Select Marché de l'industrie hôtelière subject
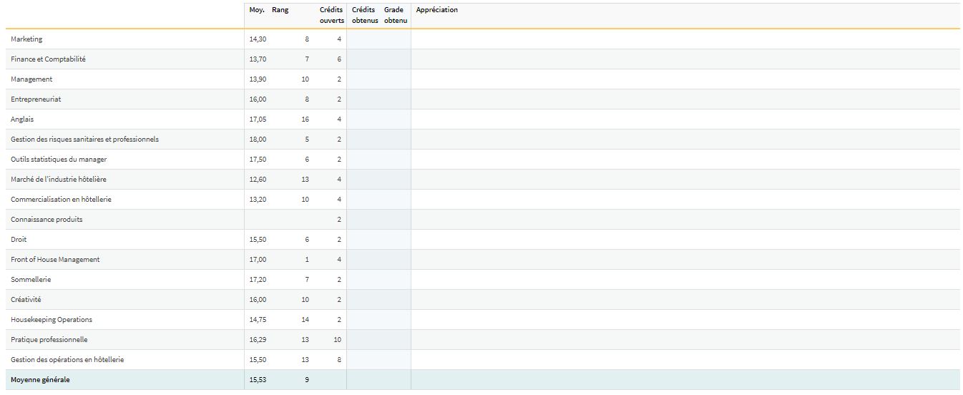The height and width of the screenshot is (395, 963). pos(59,180)
